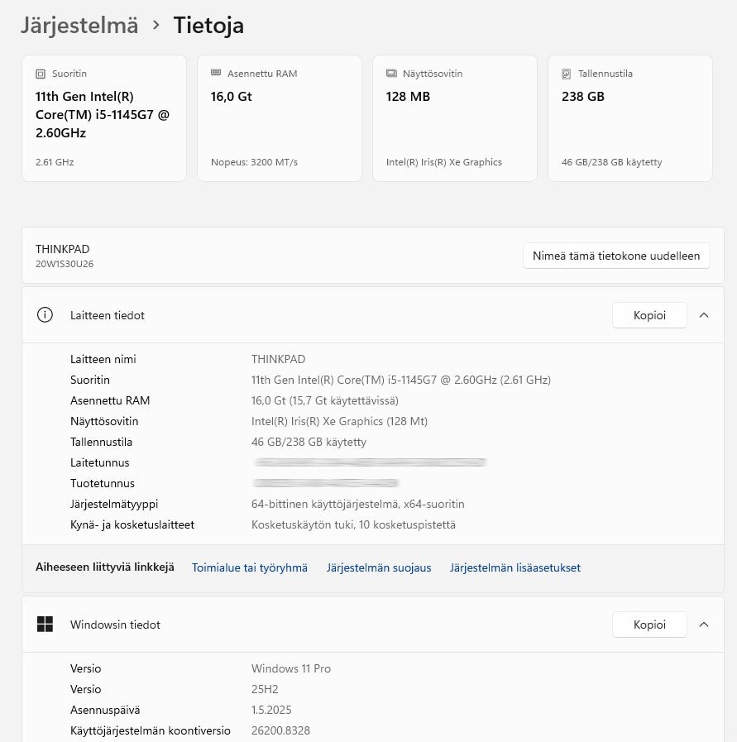Select Tallennustila row value '46 GB/238 GB käytetty'
This screenshot has height=742, width=737.
[309, 442]
